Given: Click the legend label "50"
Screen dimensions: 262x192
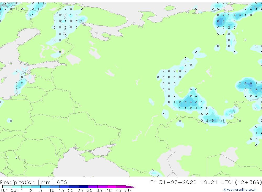Looking at the screenshot, I should (128, 190).
